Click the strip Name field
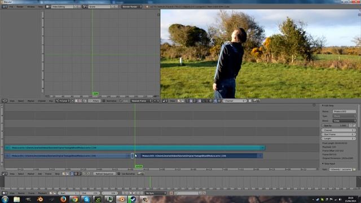 (344, 112)
